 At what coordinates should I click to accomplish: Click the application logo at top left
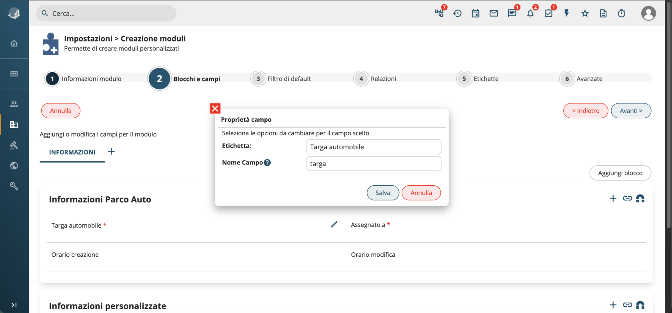point(14,13)
